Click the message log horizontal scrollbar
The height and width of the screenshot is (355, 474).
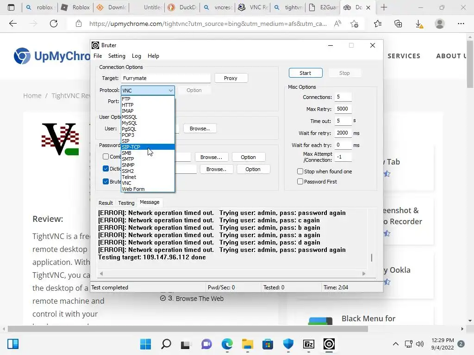232,274
